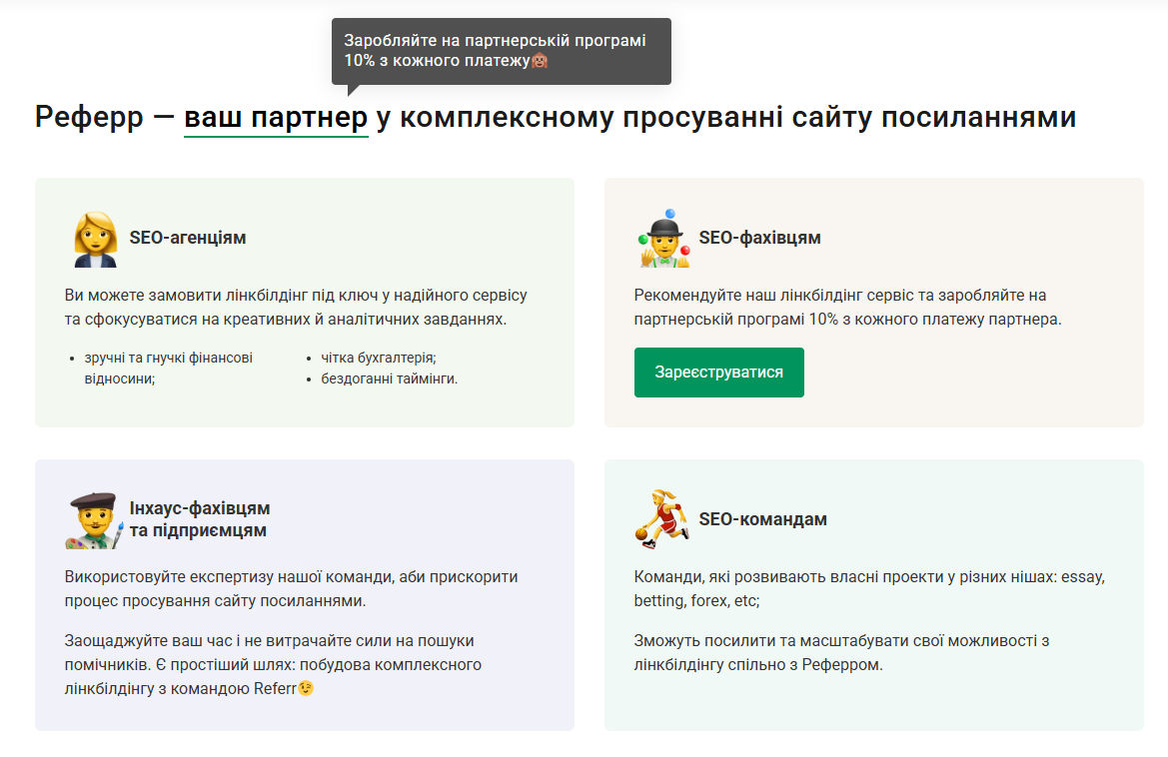The height and width of the screenshot is (757, 1168).
Task: Click the text mentioning essay, betting, forex niches
Action: (868, 590)
